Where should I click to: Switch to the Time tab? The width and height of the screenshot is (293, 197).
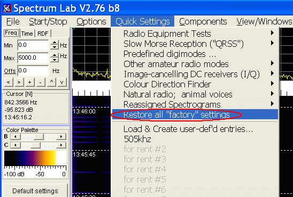(27, 34)
